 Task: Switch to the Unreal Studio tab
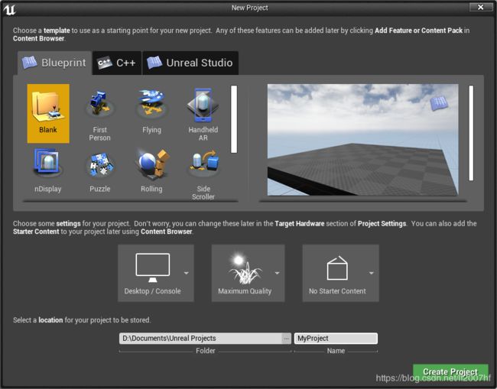tap(190, 63)
